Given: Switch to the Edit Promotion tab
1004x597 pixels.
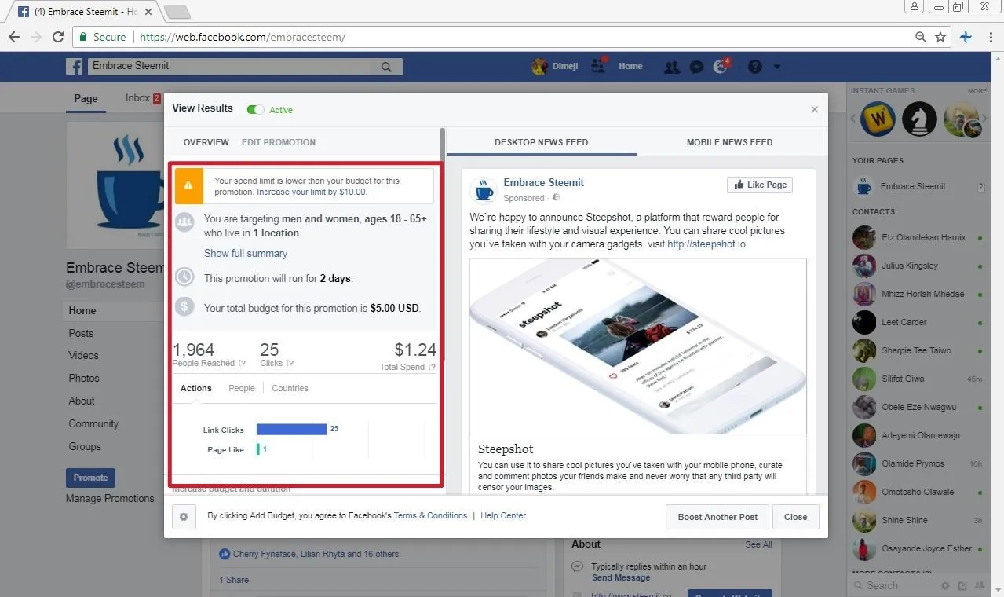Looking at the screenshot, I should pyautogui.click(x=279, y=142).
